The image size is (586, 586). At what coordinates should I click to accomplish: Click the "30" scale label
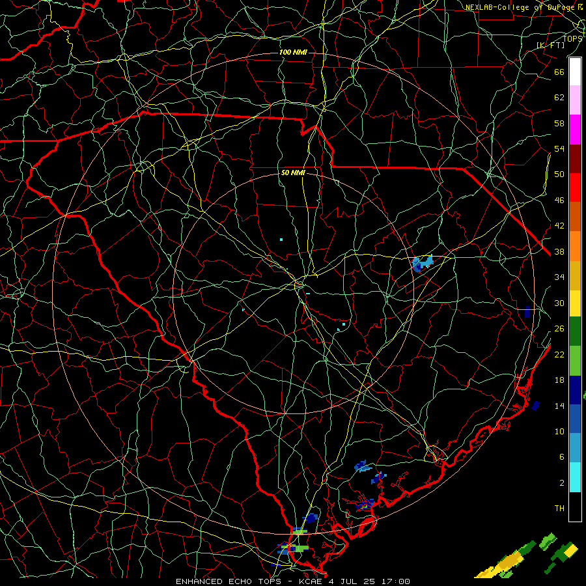559,303
